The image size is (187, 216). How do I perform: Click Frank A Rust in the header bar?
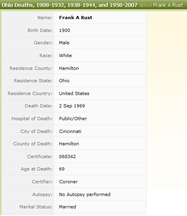[x=168, y=5]
